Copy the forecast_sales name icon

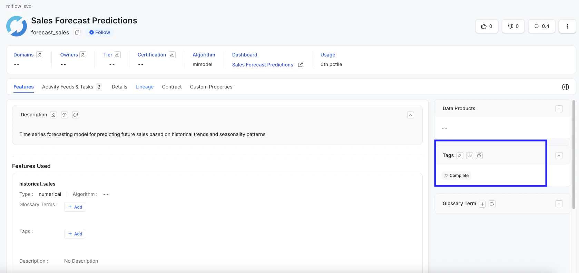click(77, 32)
